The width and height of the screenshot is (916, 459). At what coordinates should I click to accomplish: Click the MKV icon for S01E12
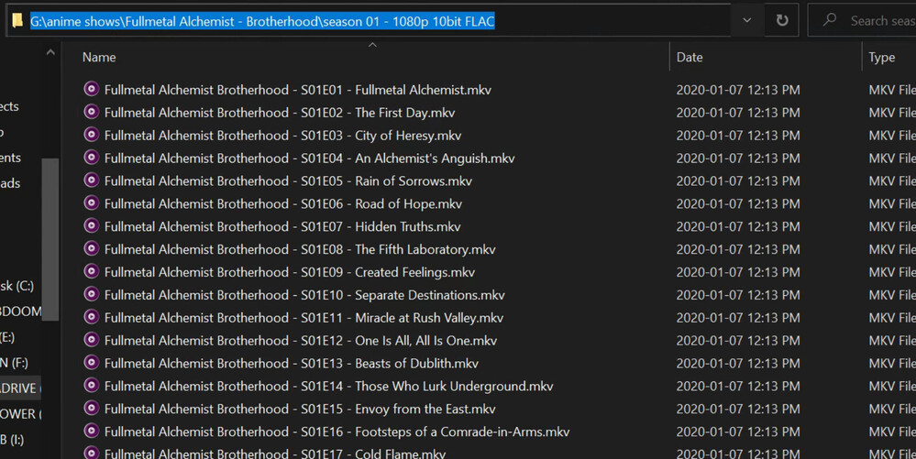[91, 339]
